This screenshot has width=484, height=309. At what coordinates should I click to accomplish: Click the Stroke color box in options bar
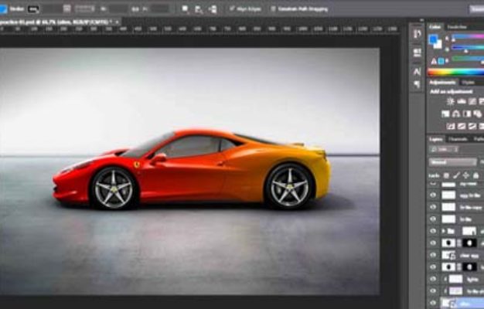click(x=34, y=9)
